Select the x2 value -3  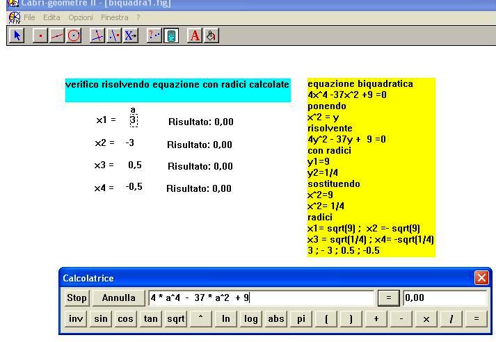tap(129, 143)
